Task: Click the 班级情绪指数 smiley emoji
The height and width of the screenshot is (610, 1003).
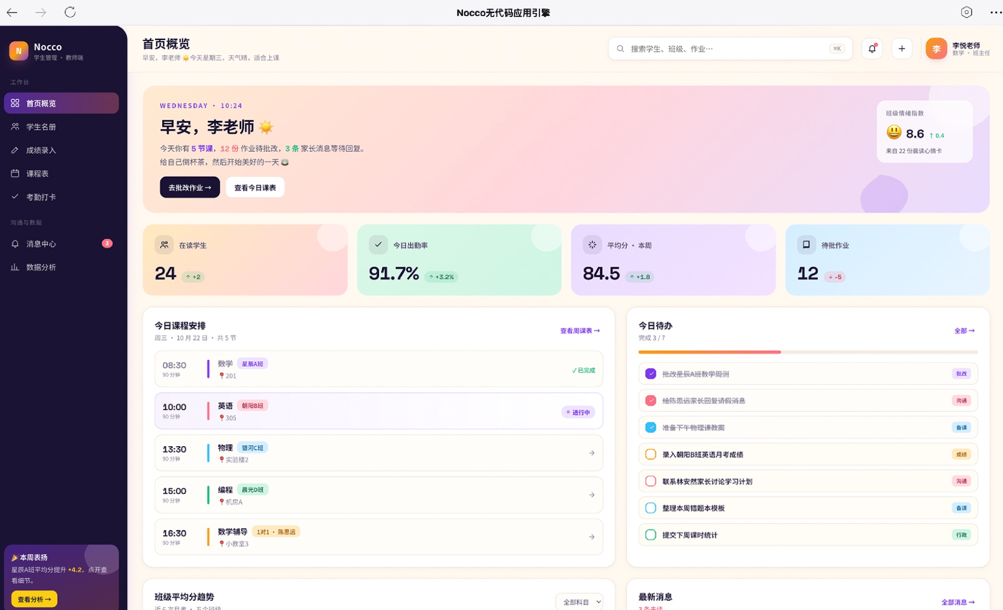Action: 894,132
